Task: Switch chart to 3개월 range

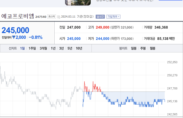Action: click(x=43, y=48)
